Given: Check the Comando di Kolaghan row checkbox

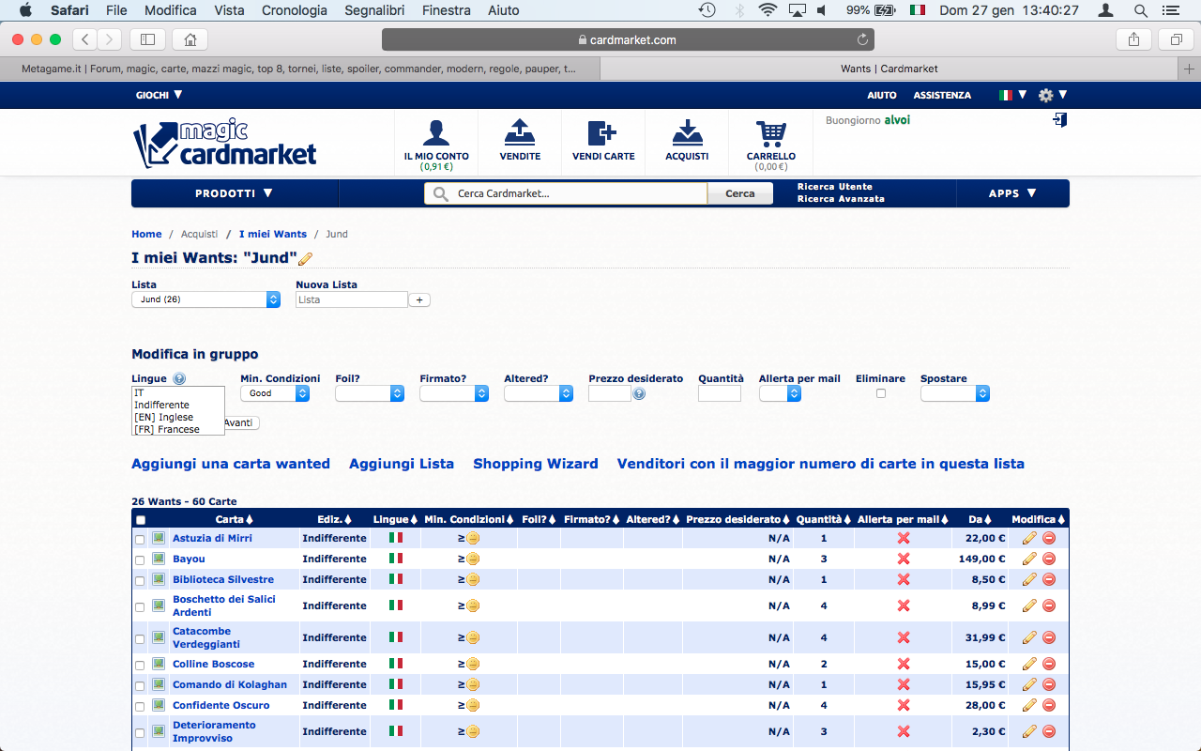Looking at the screenshot, I should pyautogui.click(x=140, y=686).
